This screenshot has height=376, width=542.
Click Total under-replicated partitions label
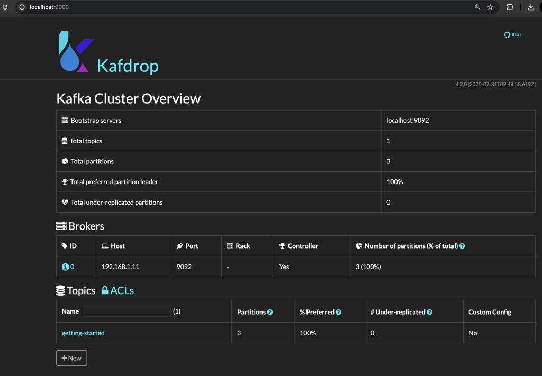[x=116, y=203]
